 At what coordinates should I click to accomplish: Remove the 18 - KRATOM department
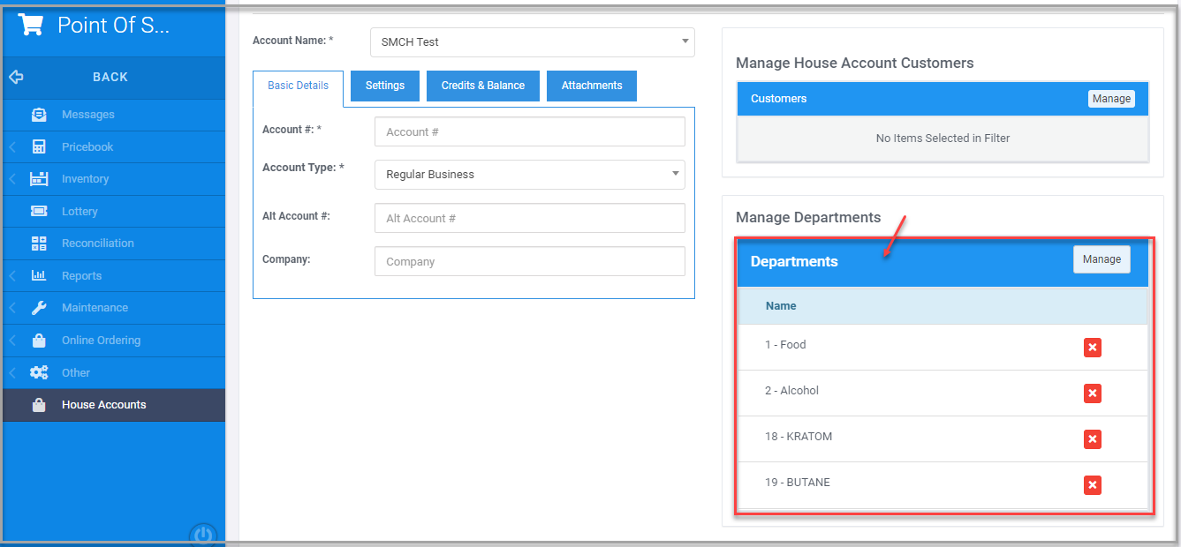(1093, 438)
